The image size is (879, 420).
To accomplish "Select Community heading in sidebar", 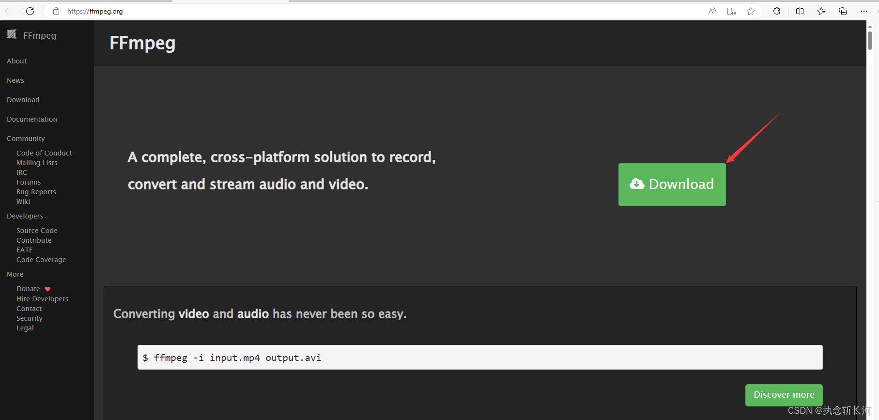I will pyautogui.click(x=26, y=139).
